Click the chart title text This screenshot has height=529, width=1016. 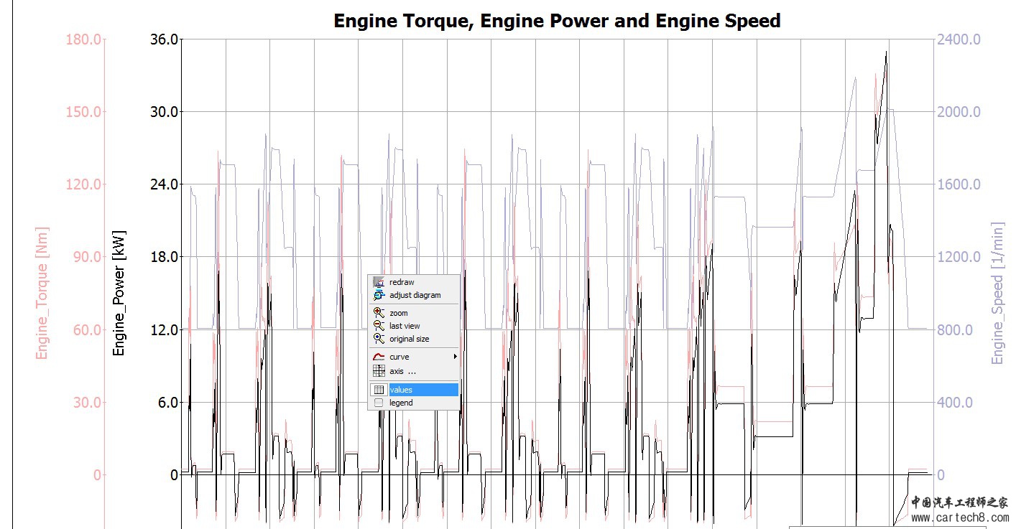[557, 21]
